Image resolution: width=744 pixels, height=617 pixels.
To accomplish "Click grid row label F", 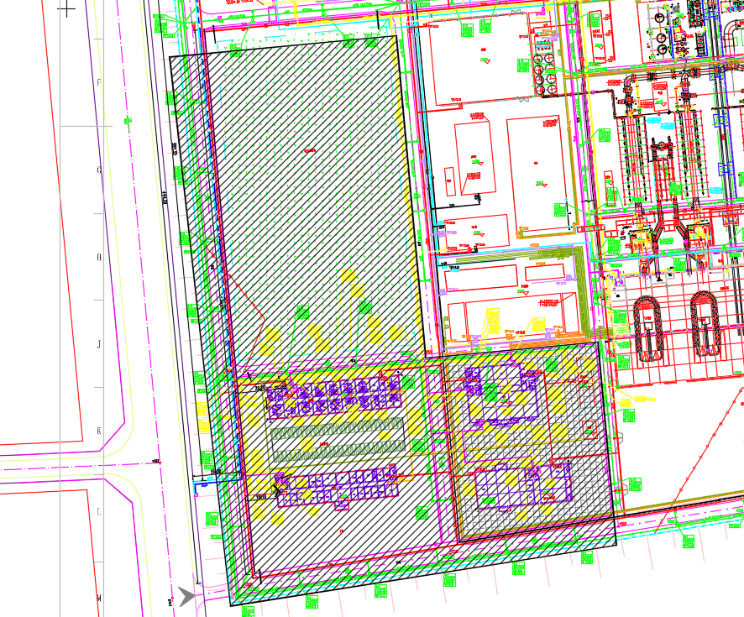I will (x=99, y=82).
